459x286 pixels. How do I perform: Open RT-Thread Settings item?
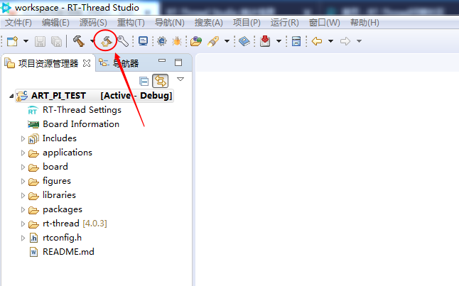coord(82,110)
